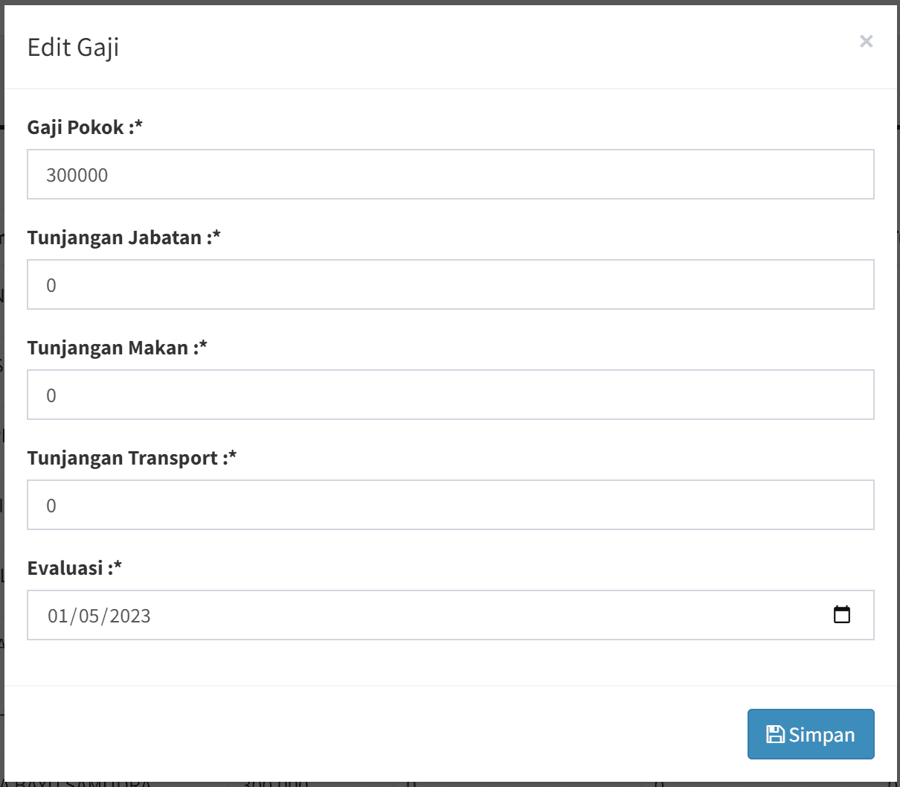Select the year "2023" in Evaluasi date
The height and width of the screenshot is (787, 900).
(x=130, y=616)
